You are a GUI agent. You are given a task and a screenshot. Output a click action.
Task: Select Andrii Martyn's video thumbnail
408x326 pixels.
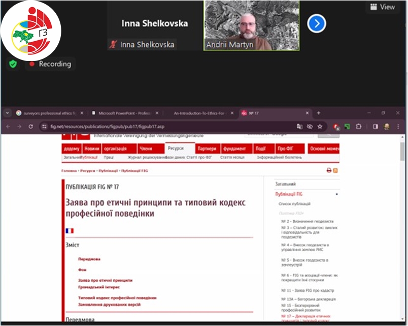(251, 25)
